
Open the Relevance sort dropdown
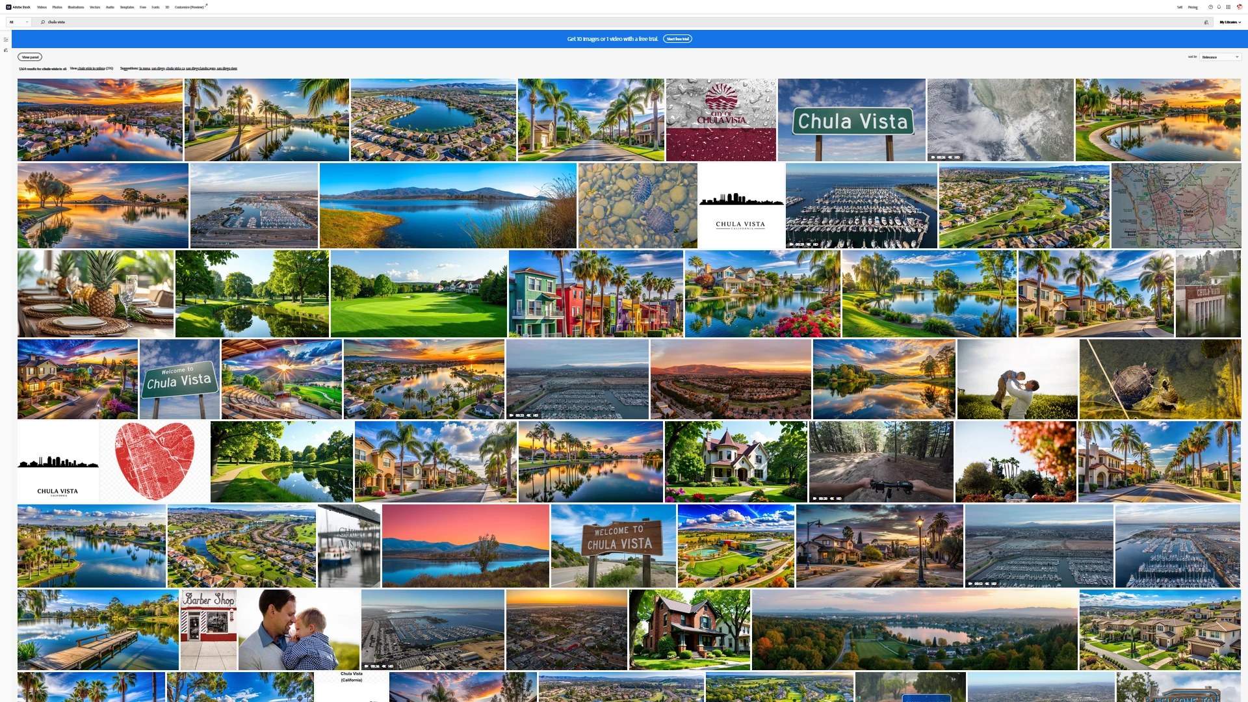[x=1220, y=57]
